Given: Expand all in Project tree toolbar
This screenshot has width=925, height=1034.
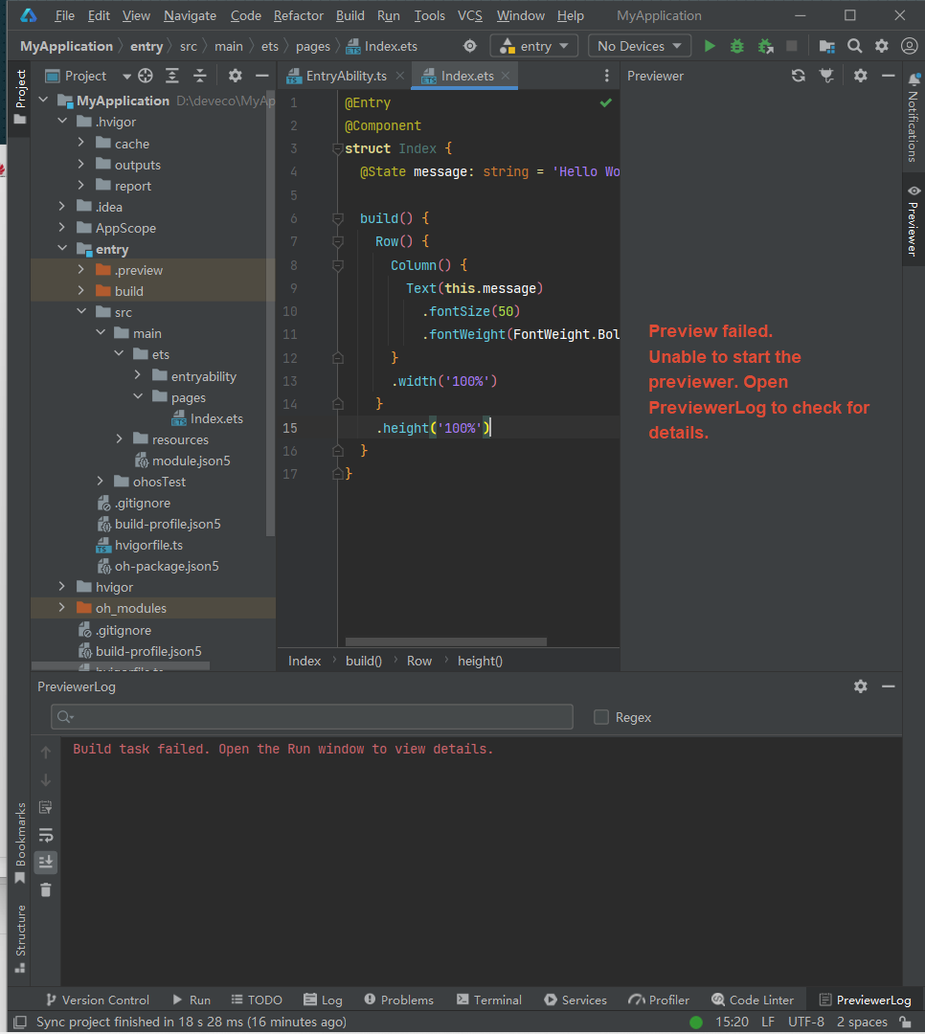Looking at the screenshot, I should (172, 76).
